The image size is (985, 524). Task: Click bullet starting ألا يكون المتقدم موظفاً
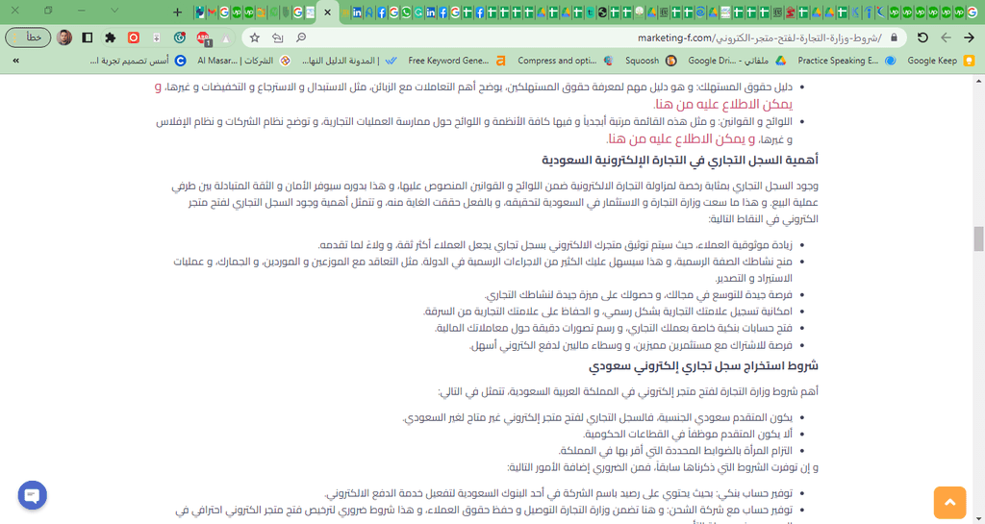pos(688,434)
